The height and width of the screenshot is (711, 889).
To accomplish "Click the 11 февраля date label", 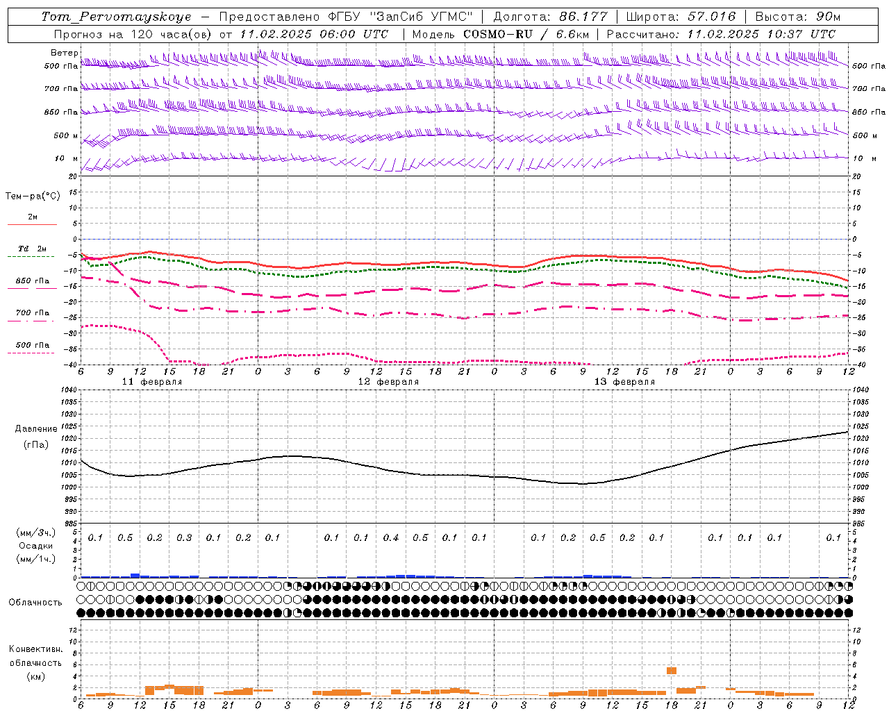I will click(x=152, y=382).
